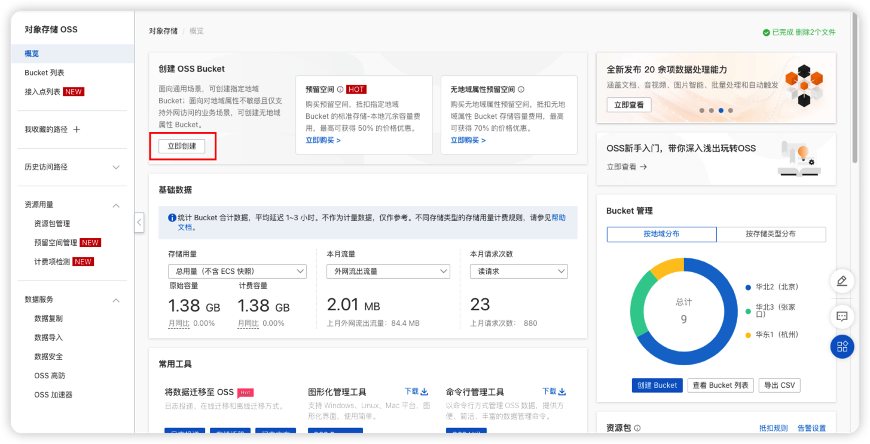Viewport: 870px width, 444px height.
Task: Click 下载 link for 命令行管理工具
Action: pos(550,391)
